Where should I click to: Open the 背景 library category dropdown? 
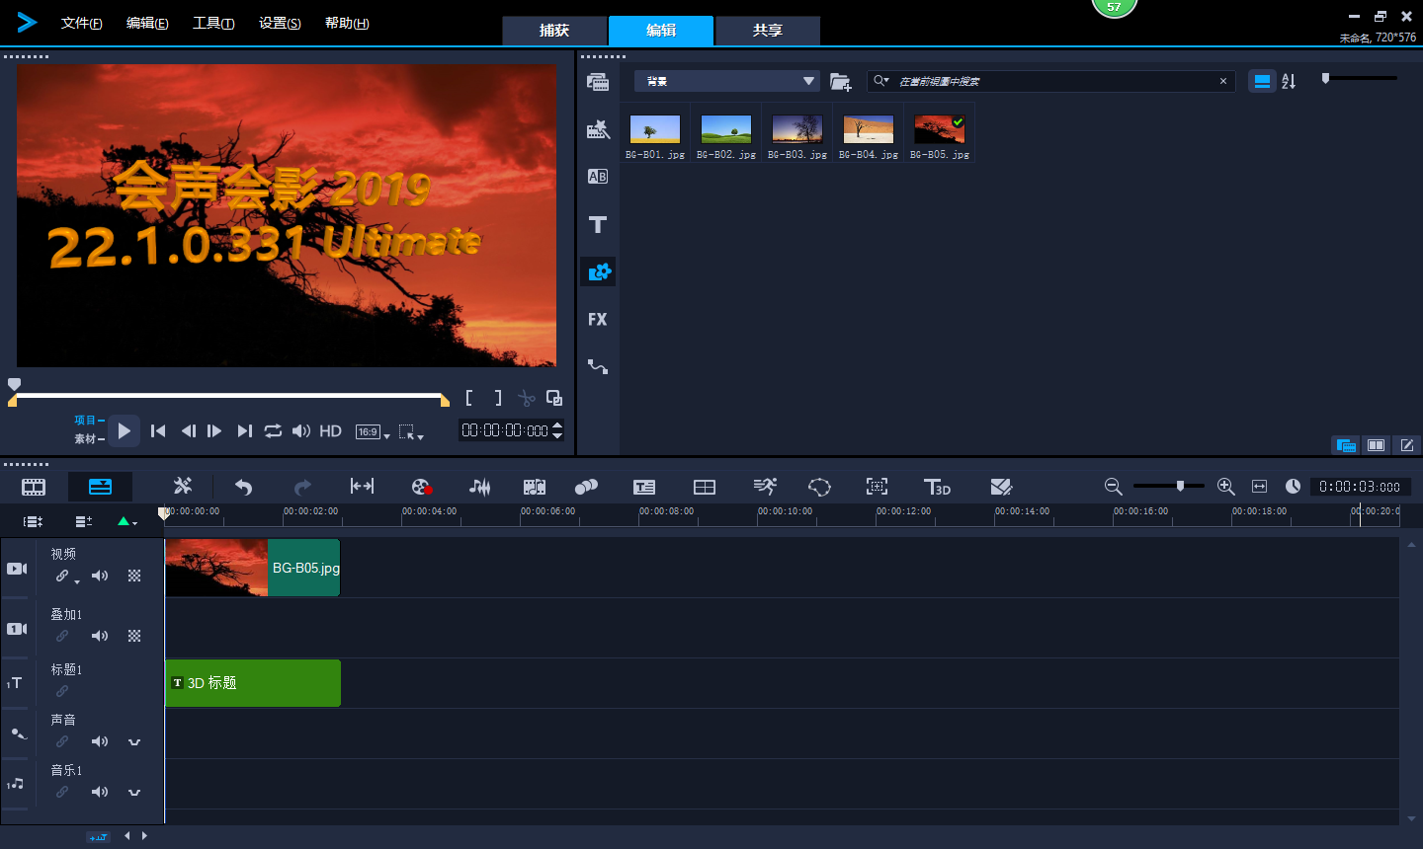pyautogui.click(x=727, y=81)
